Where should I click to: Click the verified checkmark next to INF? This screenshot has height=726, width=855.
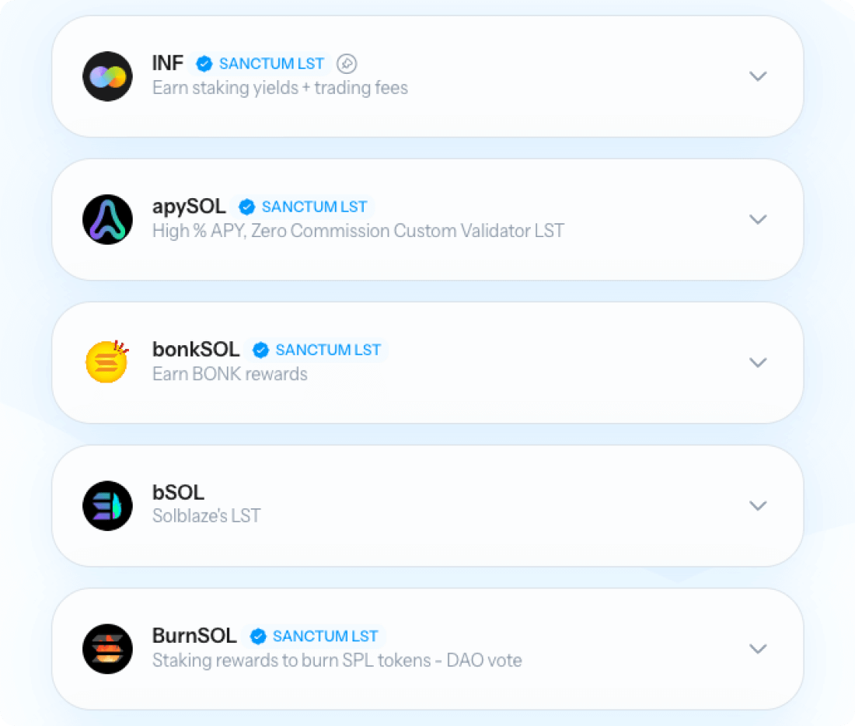(204, 64)
